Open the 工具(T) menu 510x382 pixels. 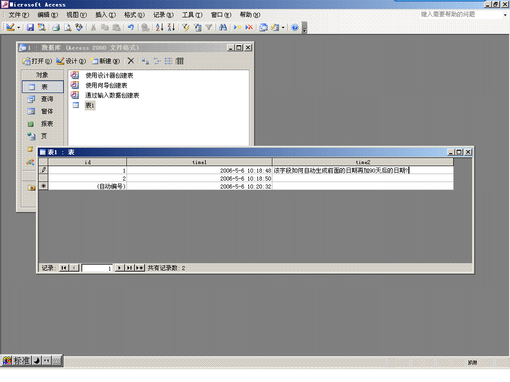[192, 15]
